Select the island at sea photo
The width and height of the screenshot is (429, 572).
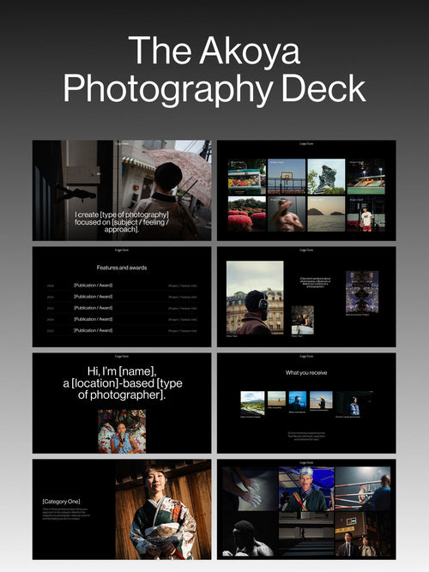click(326, 214)
